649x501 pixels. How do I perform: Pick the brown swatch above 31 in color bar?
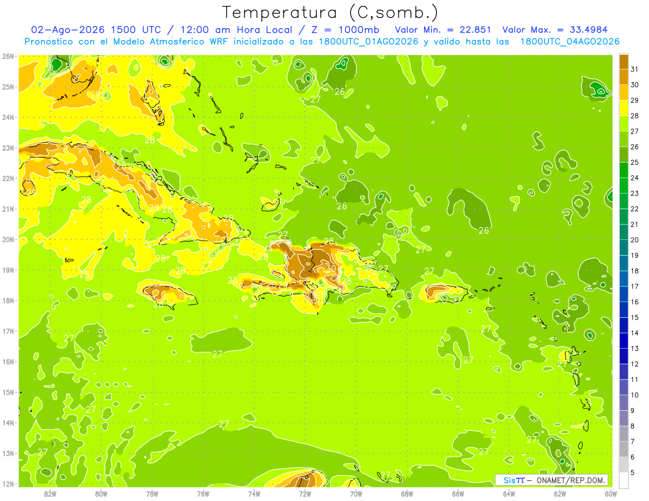624,62
